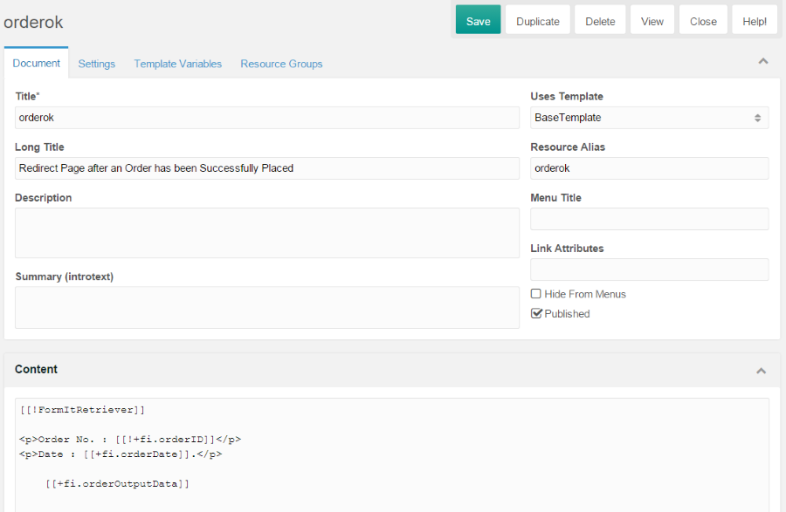
Task: Focus the Title input field
Action: pyautogui.click(x=267, y=118)
